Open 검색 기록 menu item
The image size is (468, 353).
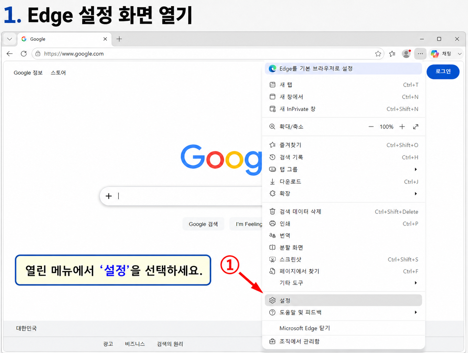(x=343, y=157)
